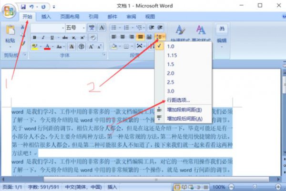The height and width of the screenshot is (191, 286).
Task: Toggle strikethrough abc formatting
Action: pyautogui.click(x=65, y=38)
